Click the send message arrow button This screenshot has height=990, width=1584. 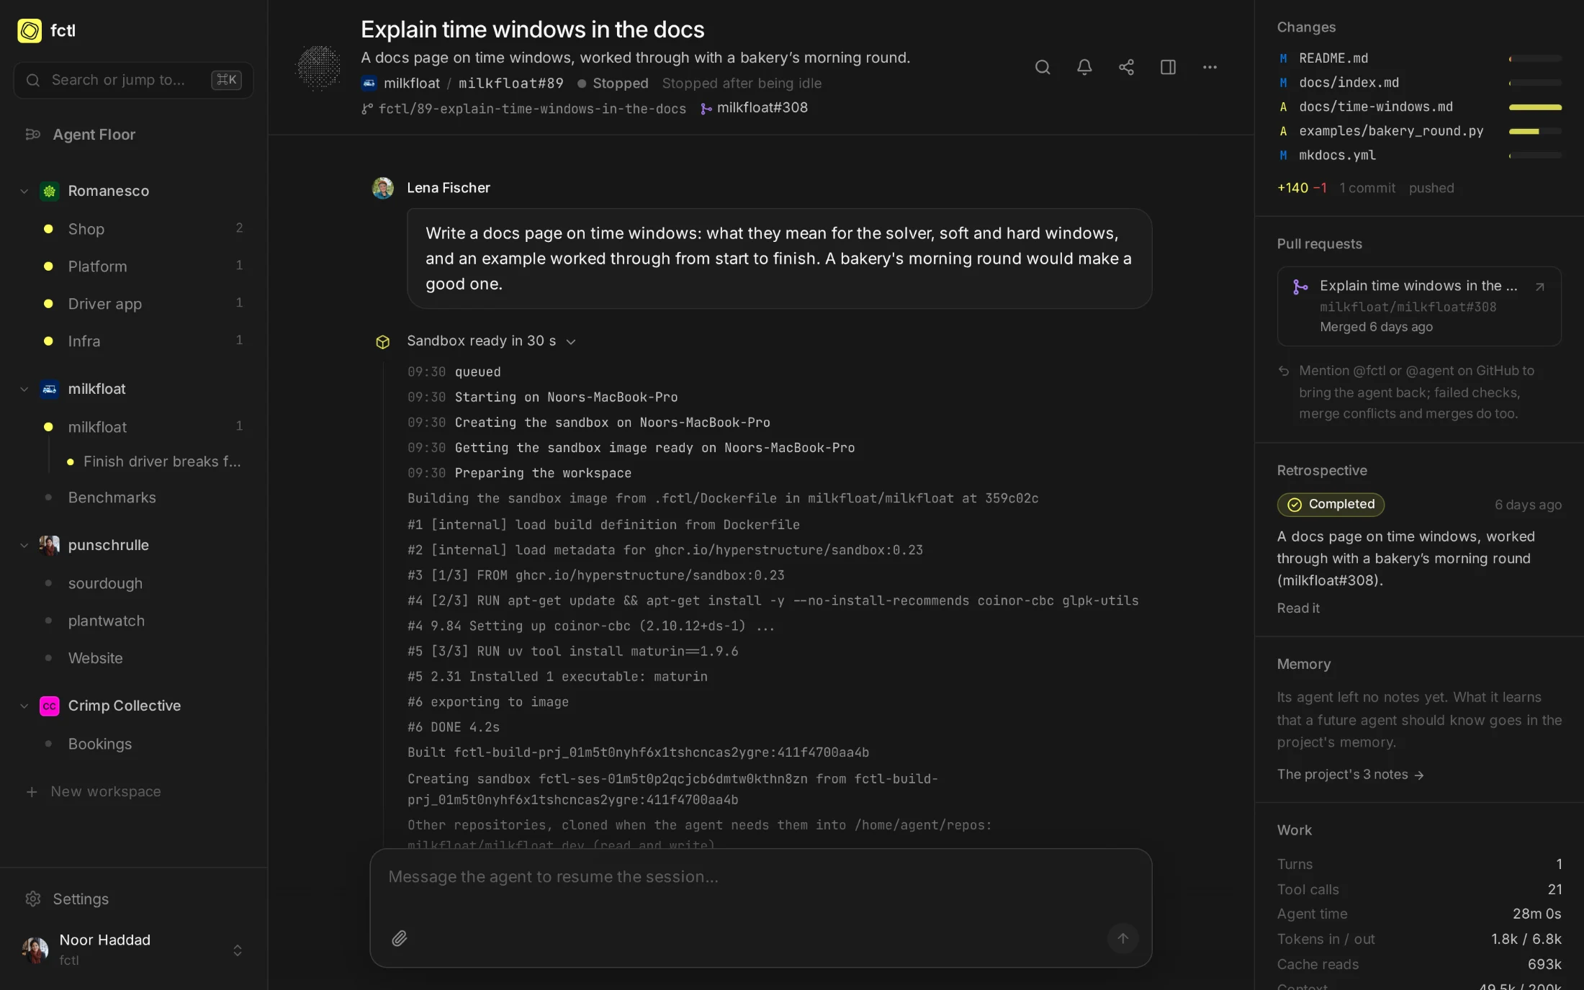click(x=1122, y=938)
